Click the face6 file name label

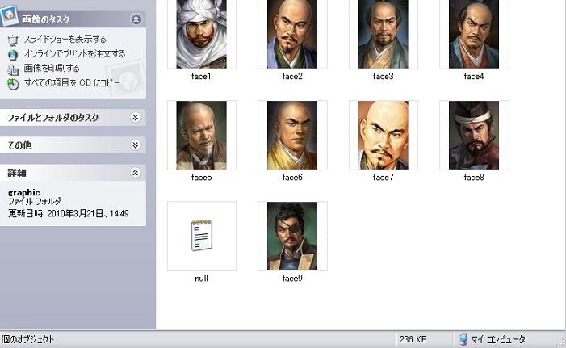292,178
